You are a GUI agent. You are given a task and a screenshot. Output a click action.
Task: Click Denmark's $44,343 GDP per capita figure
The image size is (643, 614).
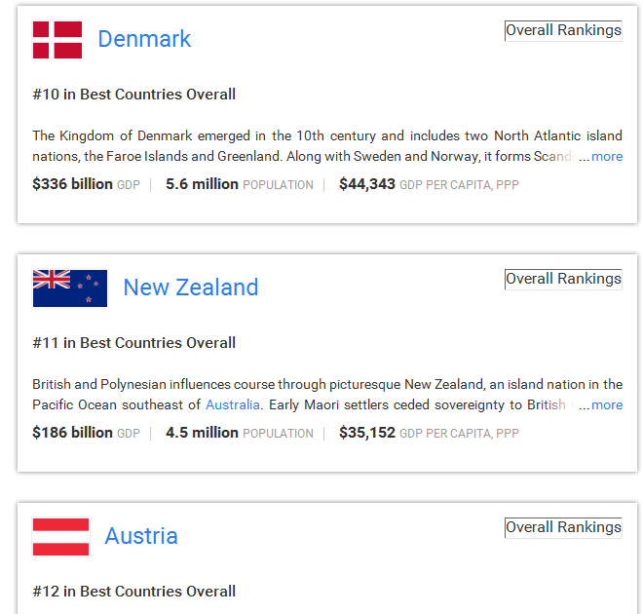[367, 184]
